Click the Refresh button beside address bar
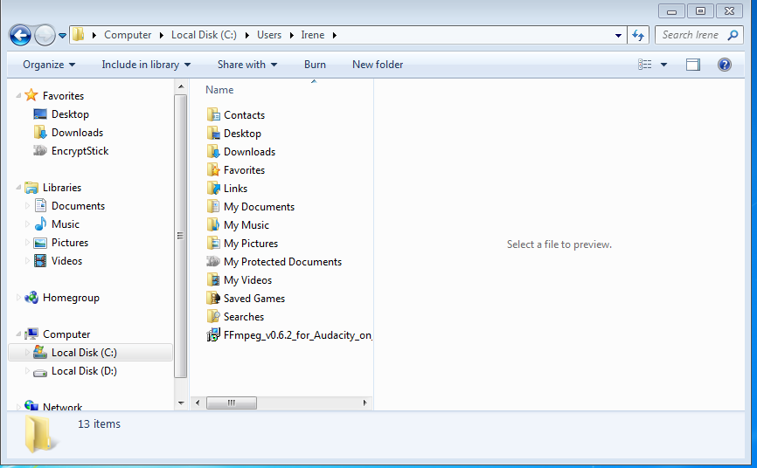This screenshot has height=468, width=757. (638, 35)
